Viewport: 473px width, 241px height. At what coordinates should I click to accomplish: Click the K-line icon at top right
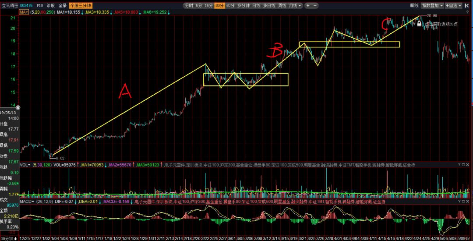[x=467, y=5]
